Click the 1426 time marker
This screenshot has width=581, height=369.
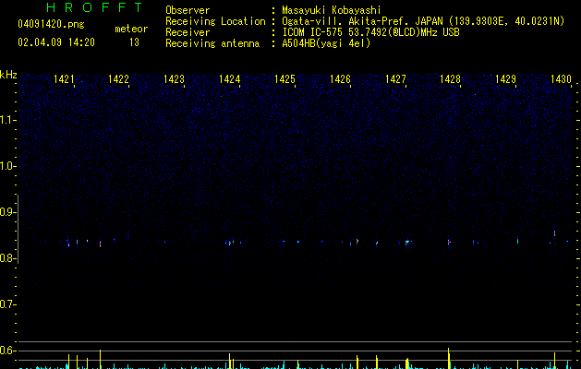click(340, 79)
